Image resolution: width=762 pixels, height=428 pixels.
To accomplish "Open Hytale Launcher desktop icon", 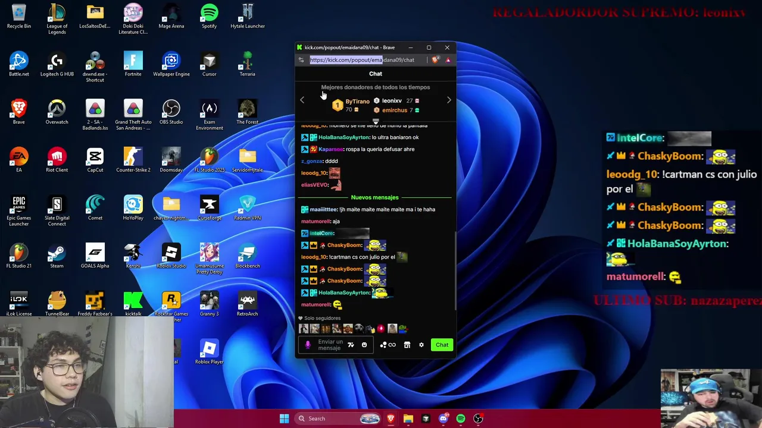I will point(248,17).
